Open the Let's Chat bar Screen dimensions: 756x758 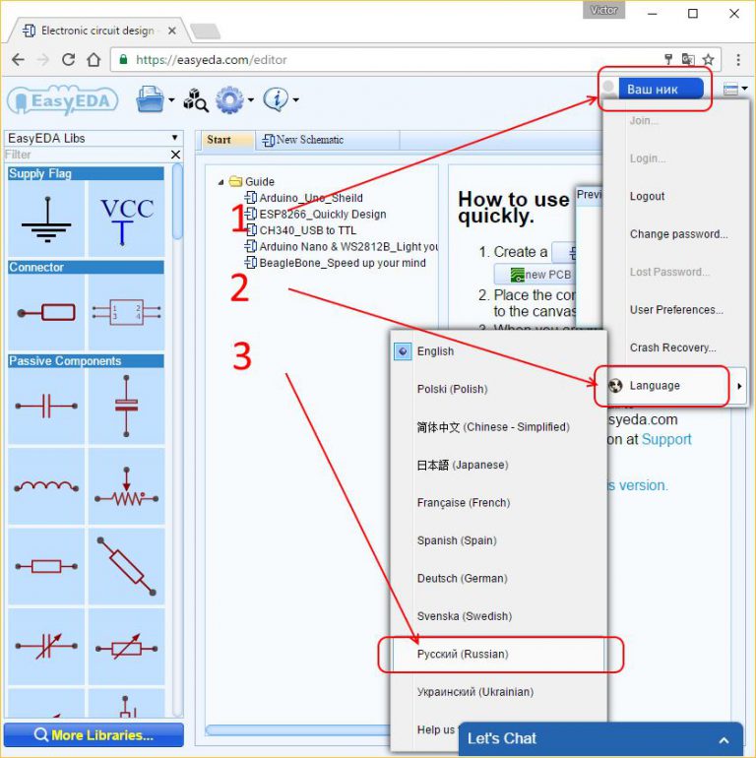600,739
